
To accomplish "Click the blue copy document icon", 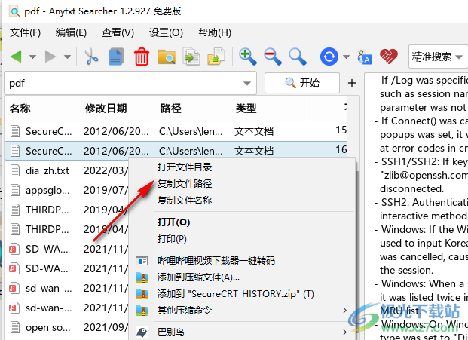I will click(116, 57).
